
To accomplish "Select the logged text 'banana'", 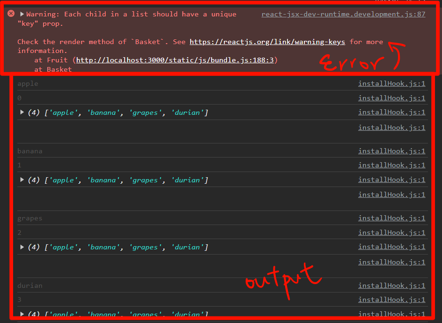I will pyautogui.click(x=30, y=151).
